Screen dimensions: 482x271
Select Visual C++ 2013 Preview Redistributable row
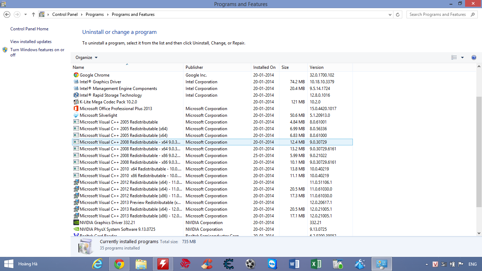click(212, 202)
